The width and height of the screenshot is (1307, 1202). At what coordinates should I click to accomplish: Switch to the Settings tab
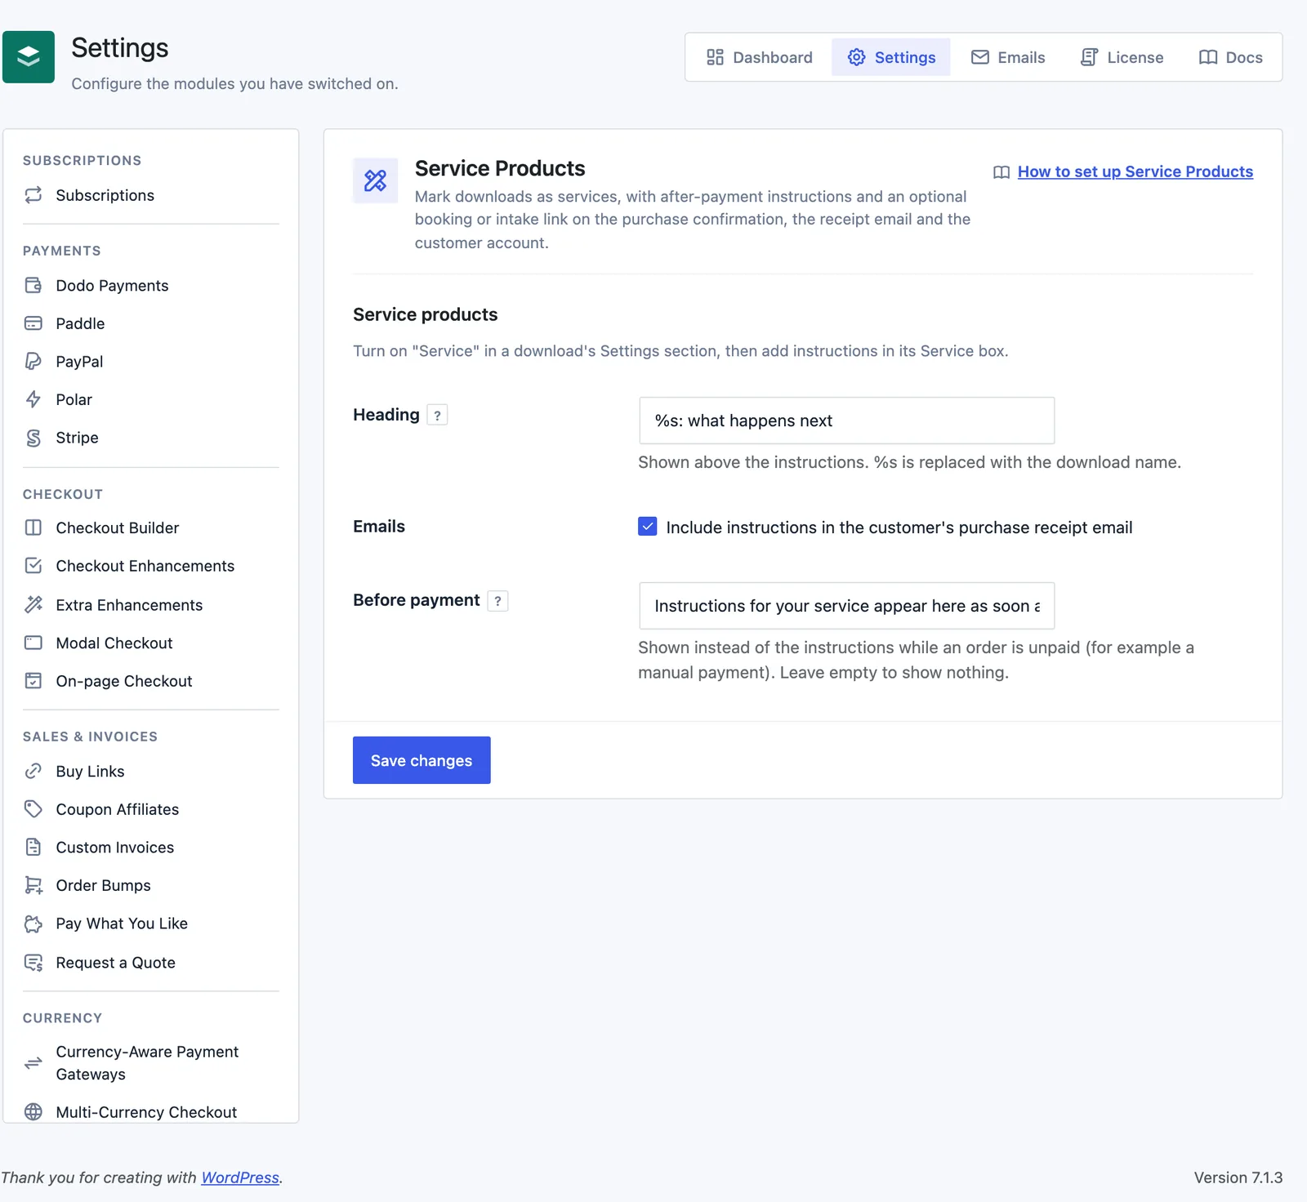pyautogui.click(x=891, y=57)
